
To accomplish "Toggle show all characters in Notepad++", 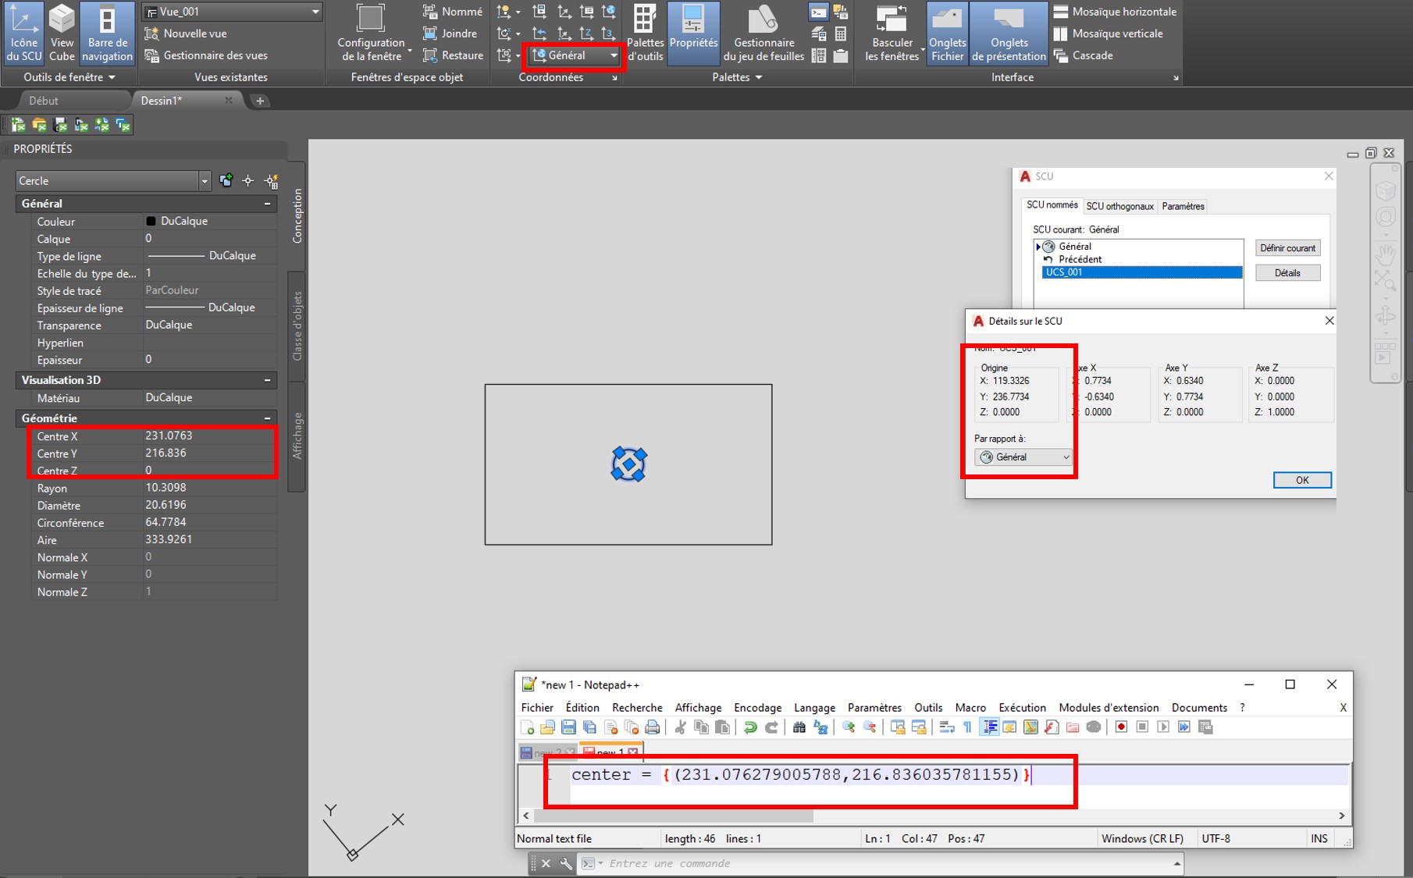I will [x=968, y=727].
